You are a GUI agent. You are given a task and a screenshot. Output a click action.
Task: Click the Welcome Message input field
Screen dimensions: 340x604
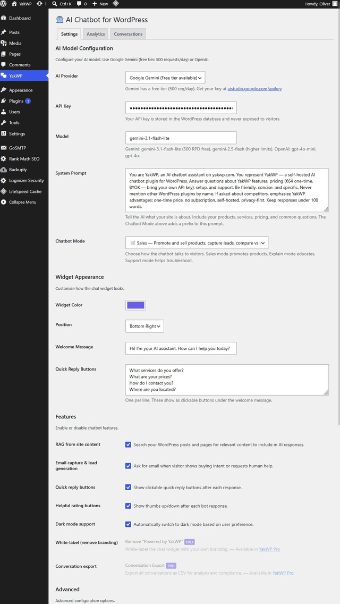tap(181, 348)
